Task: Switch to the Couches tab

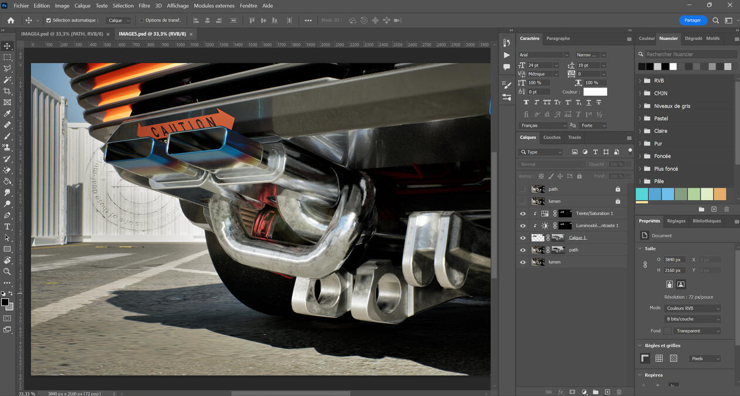Action: tap(552, 137)
